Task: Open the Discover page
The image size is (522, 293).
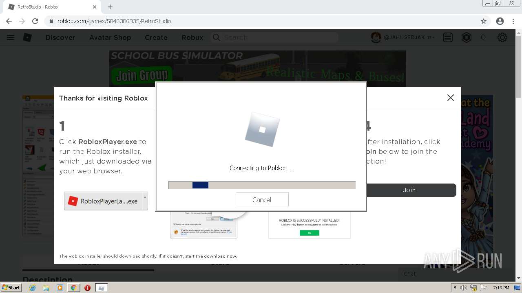Action: (60, 37)
